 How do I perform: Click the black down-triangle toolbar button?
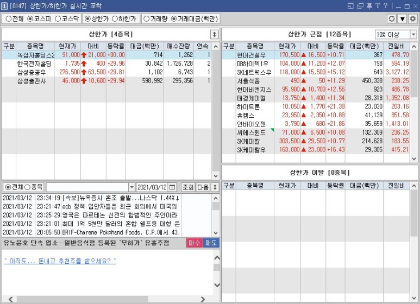click(x=402, y=19)
